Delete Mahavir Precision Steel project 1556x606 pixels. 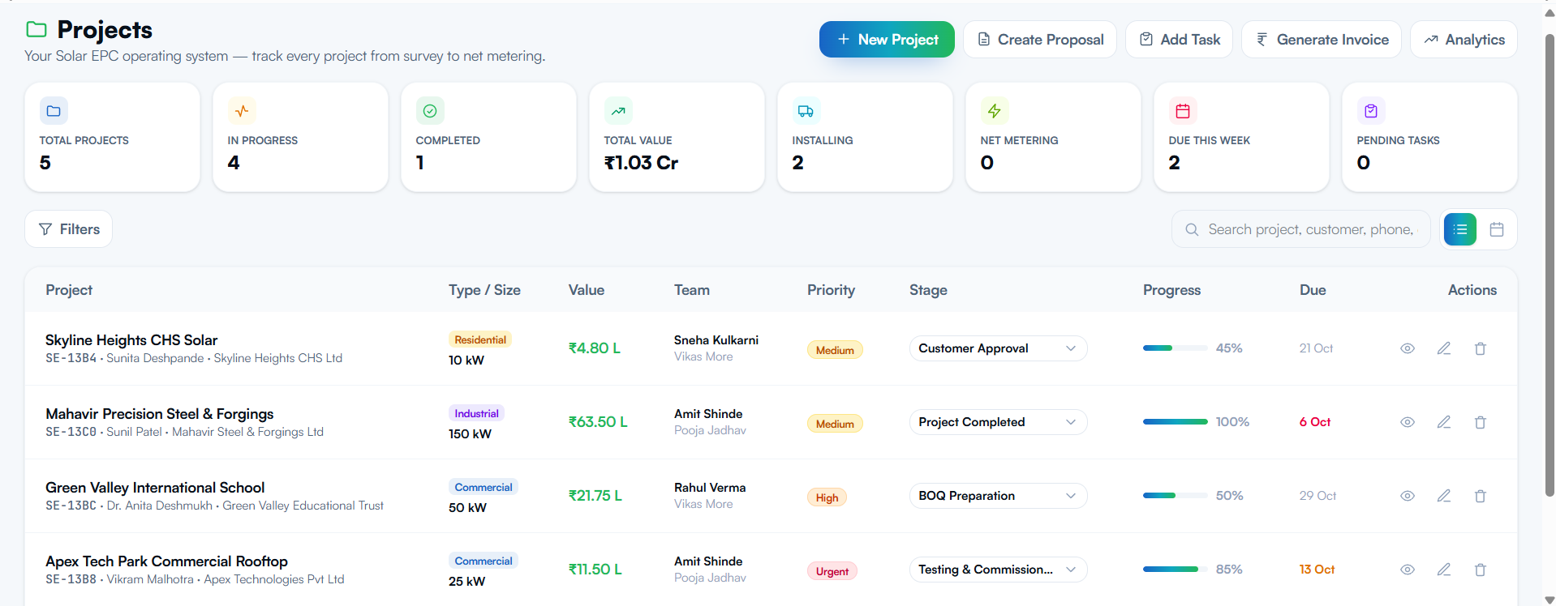point(1481,422)
